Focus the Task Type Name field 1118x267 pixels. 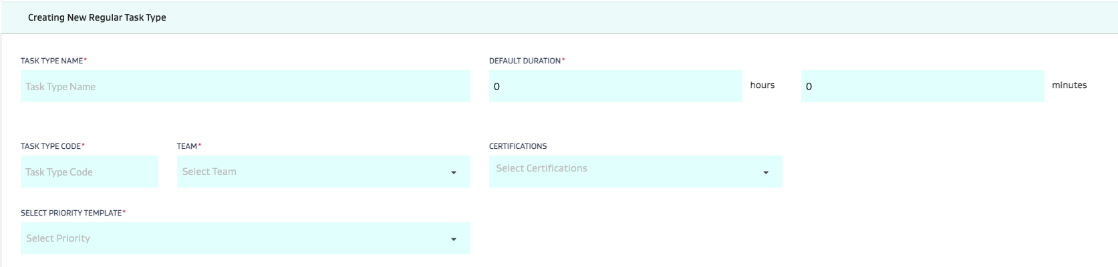[x=245, y=86]
